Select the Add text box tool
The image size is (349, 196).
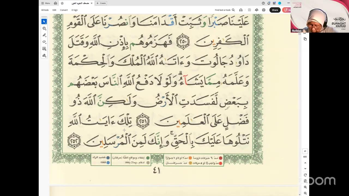click(x=44, y=49)
